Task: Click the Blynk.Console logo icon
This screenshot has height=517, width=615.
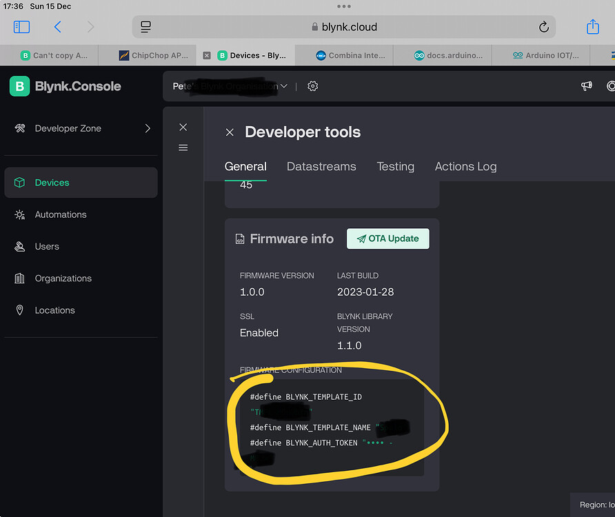Action: click(x=19, y=86)
